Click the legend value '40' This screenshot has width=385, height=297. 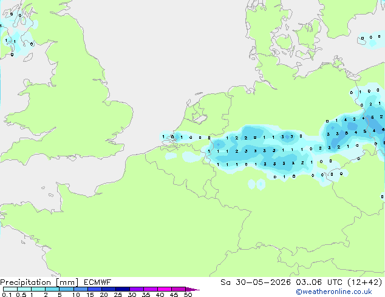click(x=160, y=295)
